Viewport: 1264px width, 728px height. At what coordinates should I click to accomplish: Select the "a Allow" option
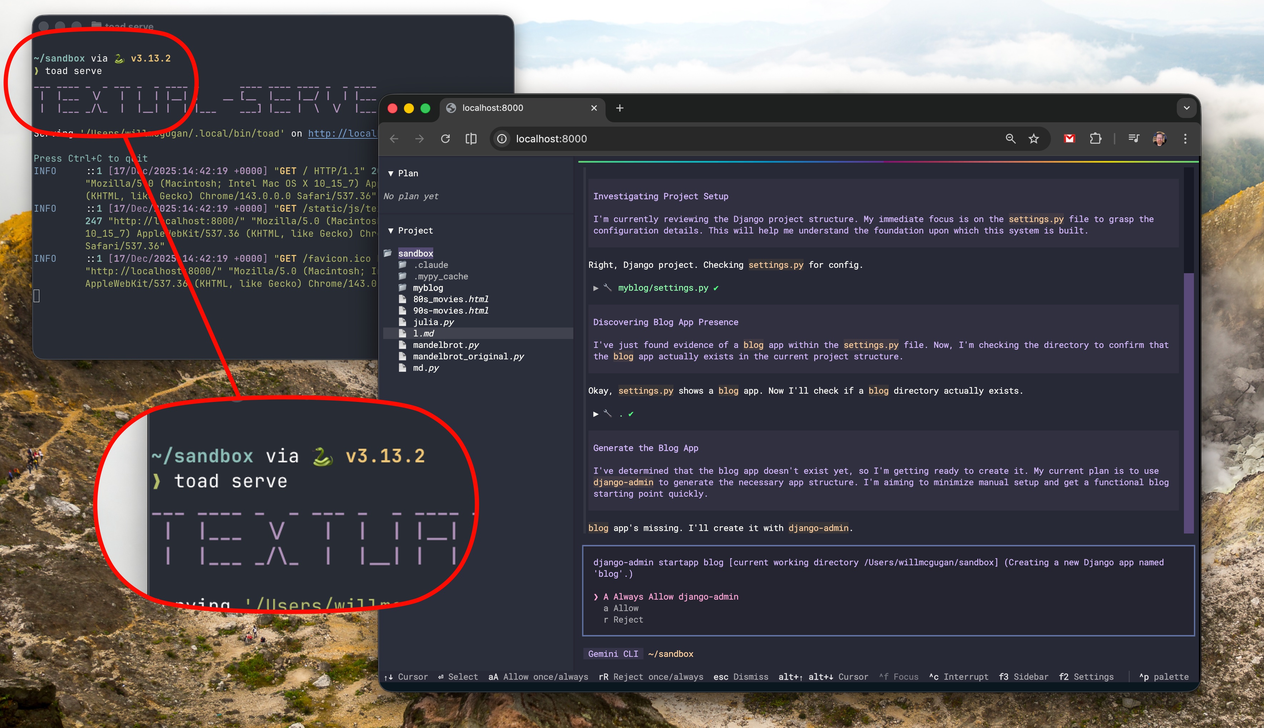pos(622,608)
